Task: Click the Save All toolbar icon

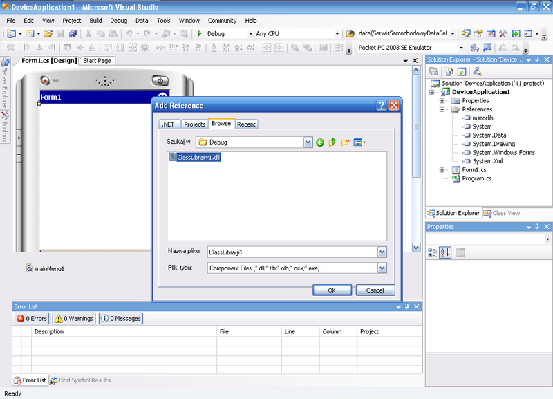Action: pyautogui.click(x=73, y=33)
